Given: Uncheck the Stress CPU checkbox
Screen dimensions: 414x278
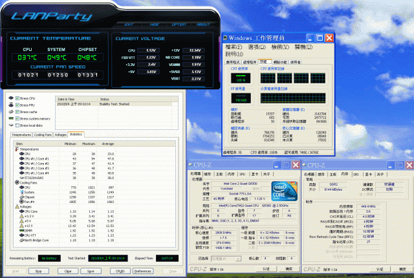Looking at the screenshot, I should (17, 98).
